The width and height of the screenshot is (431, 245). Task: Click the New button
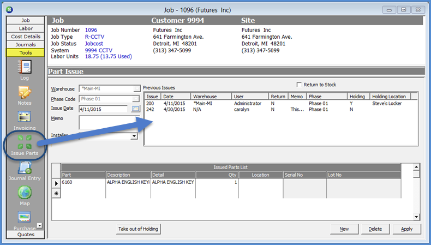344,229
